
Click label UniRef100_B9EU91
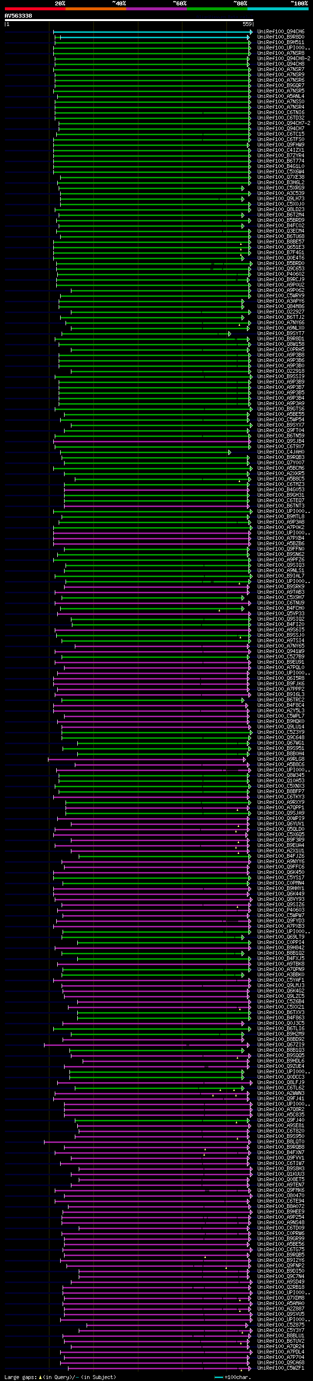point(281,662)
